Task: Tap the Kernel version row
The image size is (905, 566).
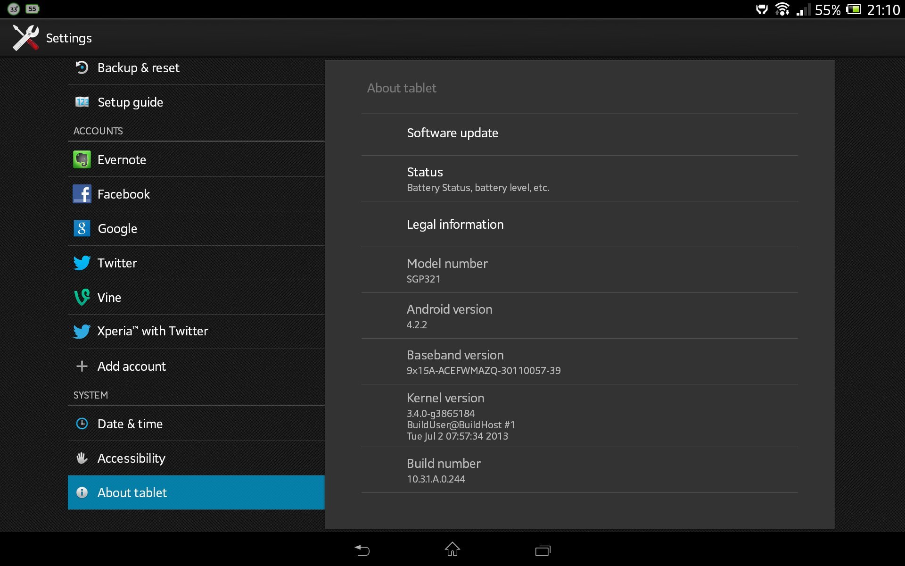Action: pos(579,416)
